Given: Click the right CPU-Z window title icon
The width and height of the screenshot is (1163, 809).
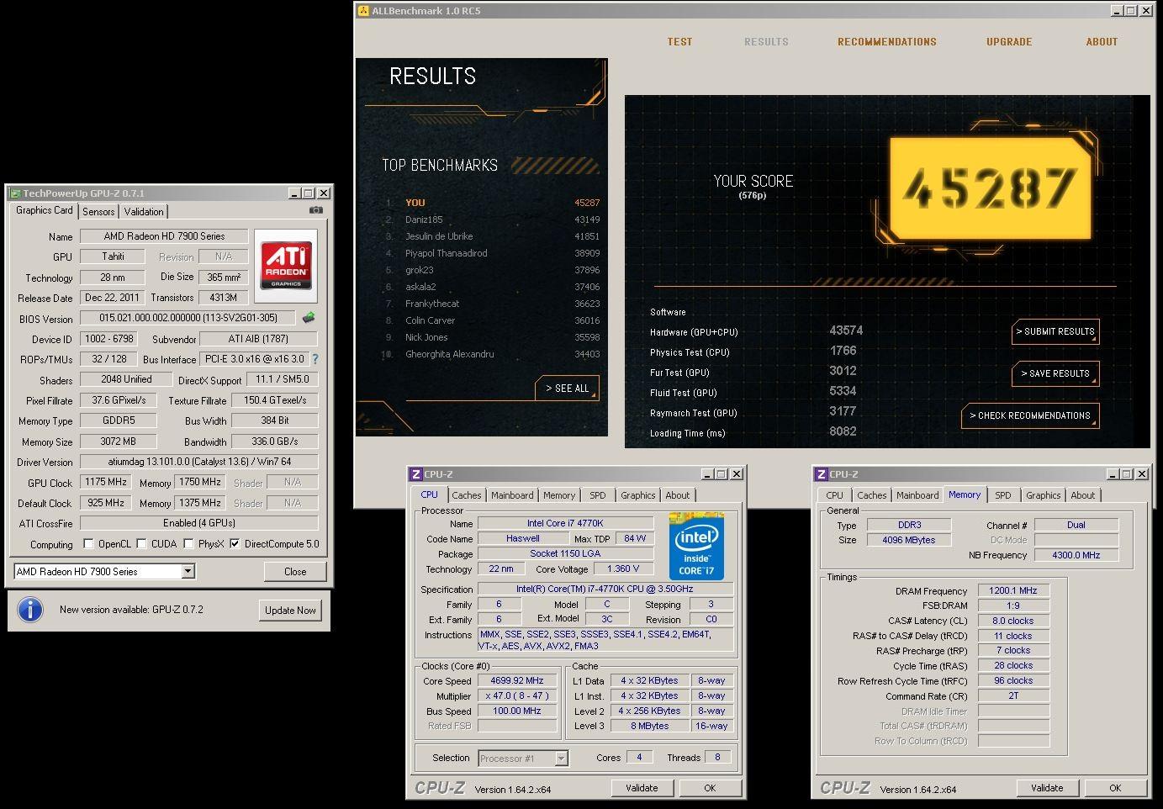Looking at the screenshot, I should (x=821, y=474).
